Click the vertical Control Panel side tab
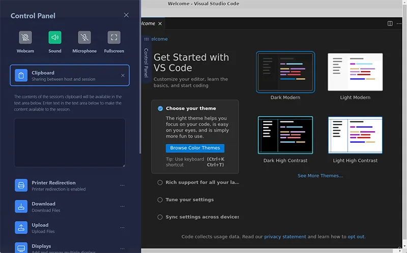This screenshot has width=407, height=253. [146, 61]
